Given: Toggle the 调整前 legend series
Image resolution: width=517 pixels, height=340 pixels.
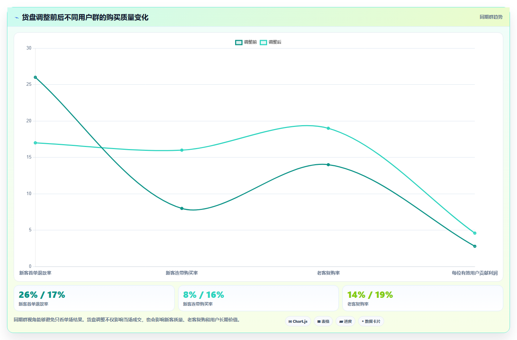Looking at the screenshot, I should pos(246,42).
